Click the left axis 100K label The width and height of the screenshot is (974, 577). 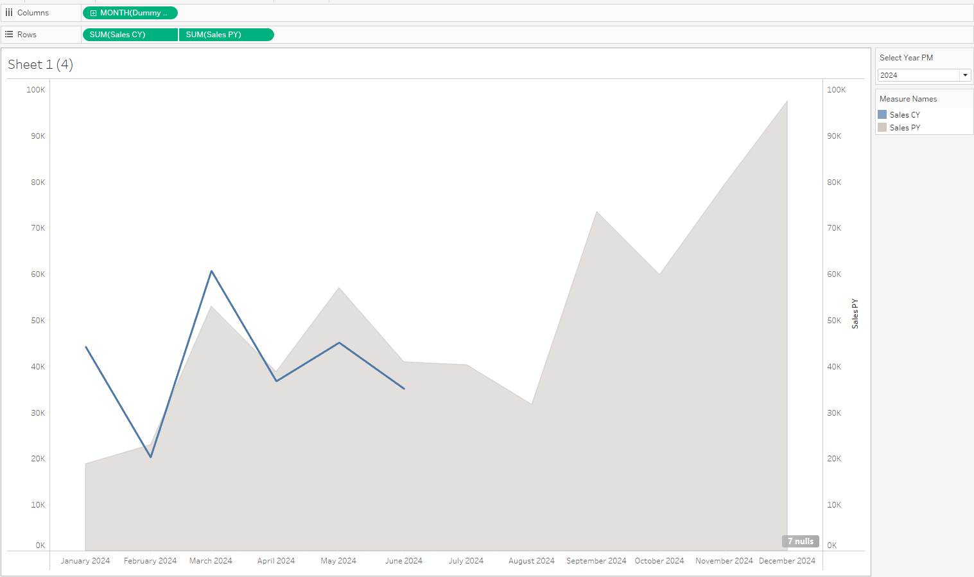(36, 90)
